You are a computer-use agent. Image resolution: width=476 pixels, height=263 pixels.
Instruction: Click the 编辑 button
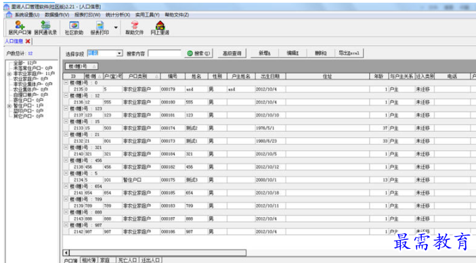click(x=293, y=53)
